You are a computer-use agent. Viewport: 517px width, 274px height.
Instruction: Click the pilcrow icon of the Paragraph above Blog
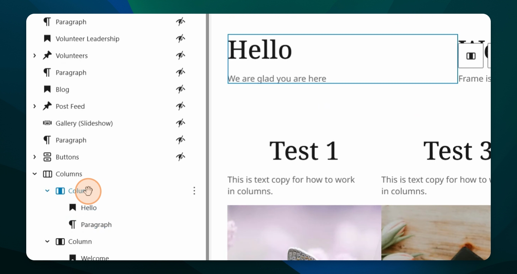47,72
